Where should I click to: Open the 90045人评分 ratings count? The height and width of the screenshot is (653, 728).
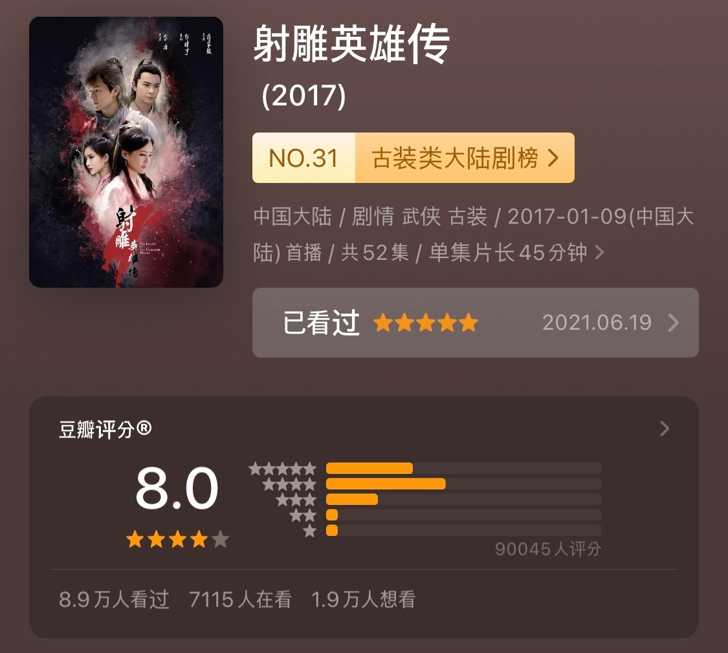click(x=548, y=549)
